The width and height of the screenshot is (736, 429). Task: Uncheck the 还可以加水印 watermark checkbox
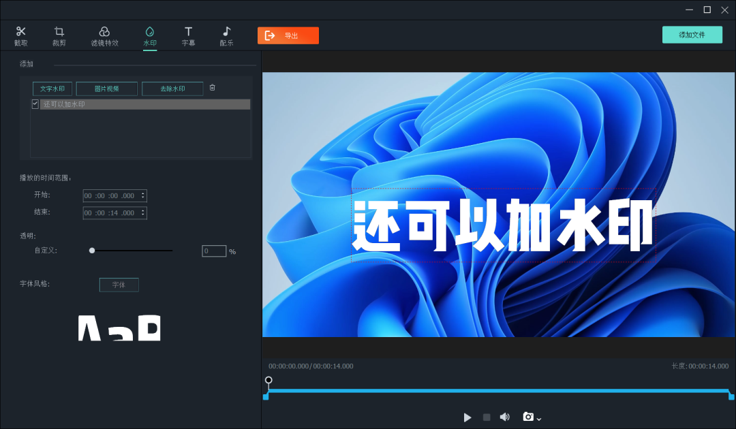click(35, 104)
